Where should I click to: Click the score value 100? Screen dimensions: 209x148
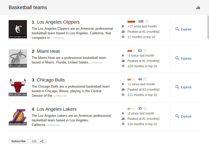click(x=141, y=21)
